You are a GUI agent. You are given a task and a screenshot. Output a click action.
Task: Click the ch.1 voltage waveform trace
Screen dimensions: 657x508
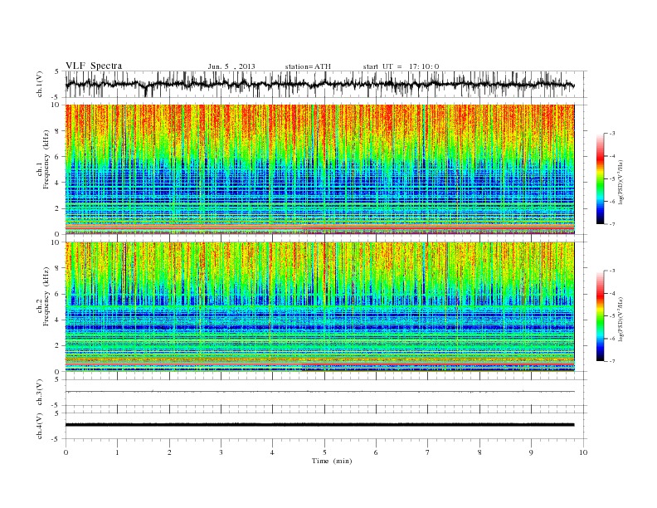(x=319, y=84)
